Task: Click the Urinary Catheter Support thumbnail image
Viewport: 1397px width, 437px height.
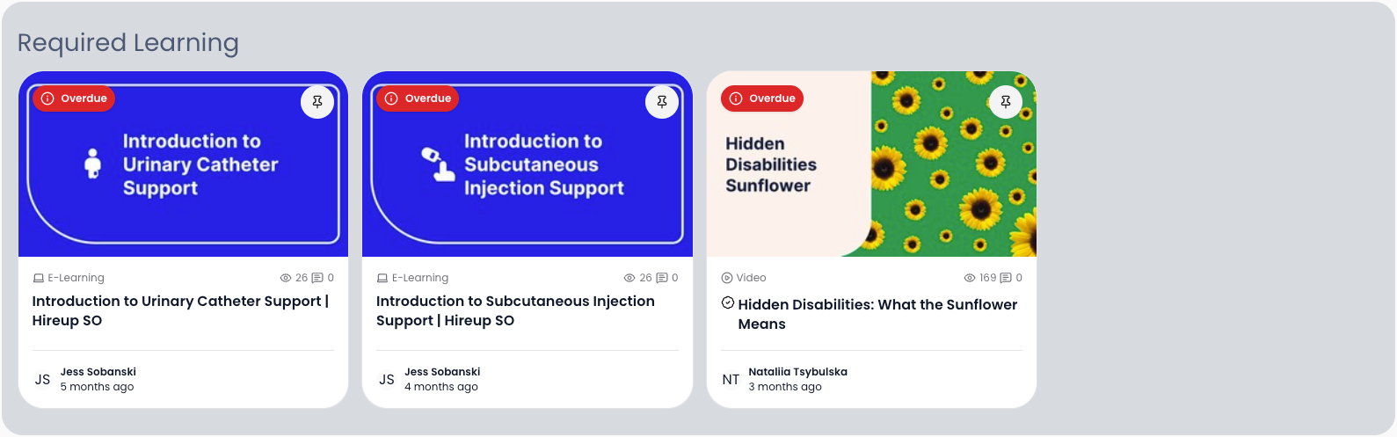Action: pyautogui.click(x=183, y=176)
